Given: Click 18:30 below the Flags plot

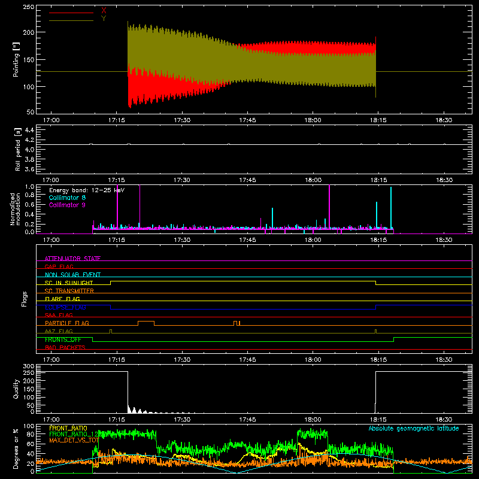Looking at the screenshot, I should [x=444, y=360].
